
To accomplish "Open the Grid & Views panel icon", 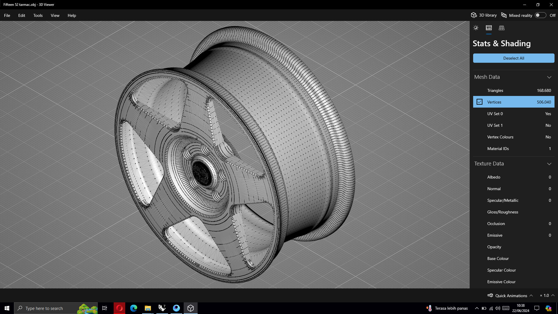I will (502, 28).
